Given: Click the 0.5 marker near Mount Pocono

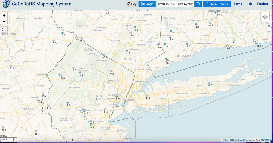Looking at the screenshot, I should 11,66.
